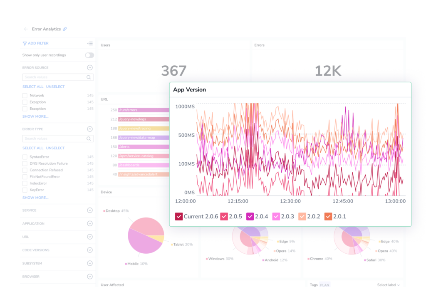Expand the Browser filter section
Screen dimensions: 426x287
(x=90, y=277)
